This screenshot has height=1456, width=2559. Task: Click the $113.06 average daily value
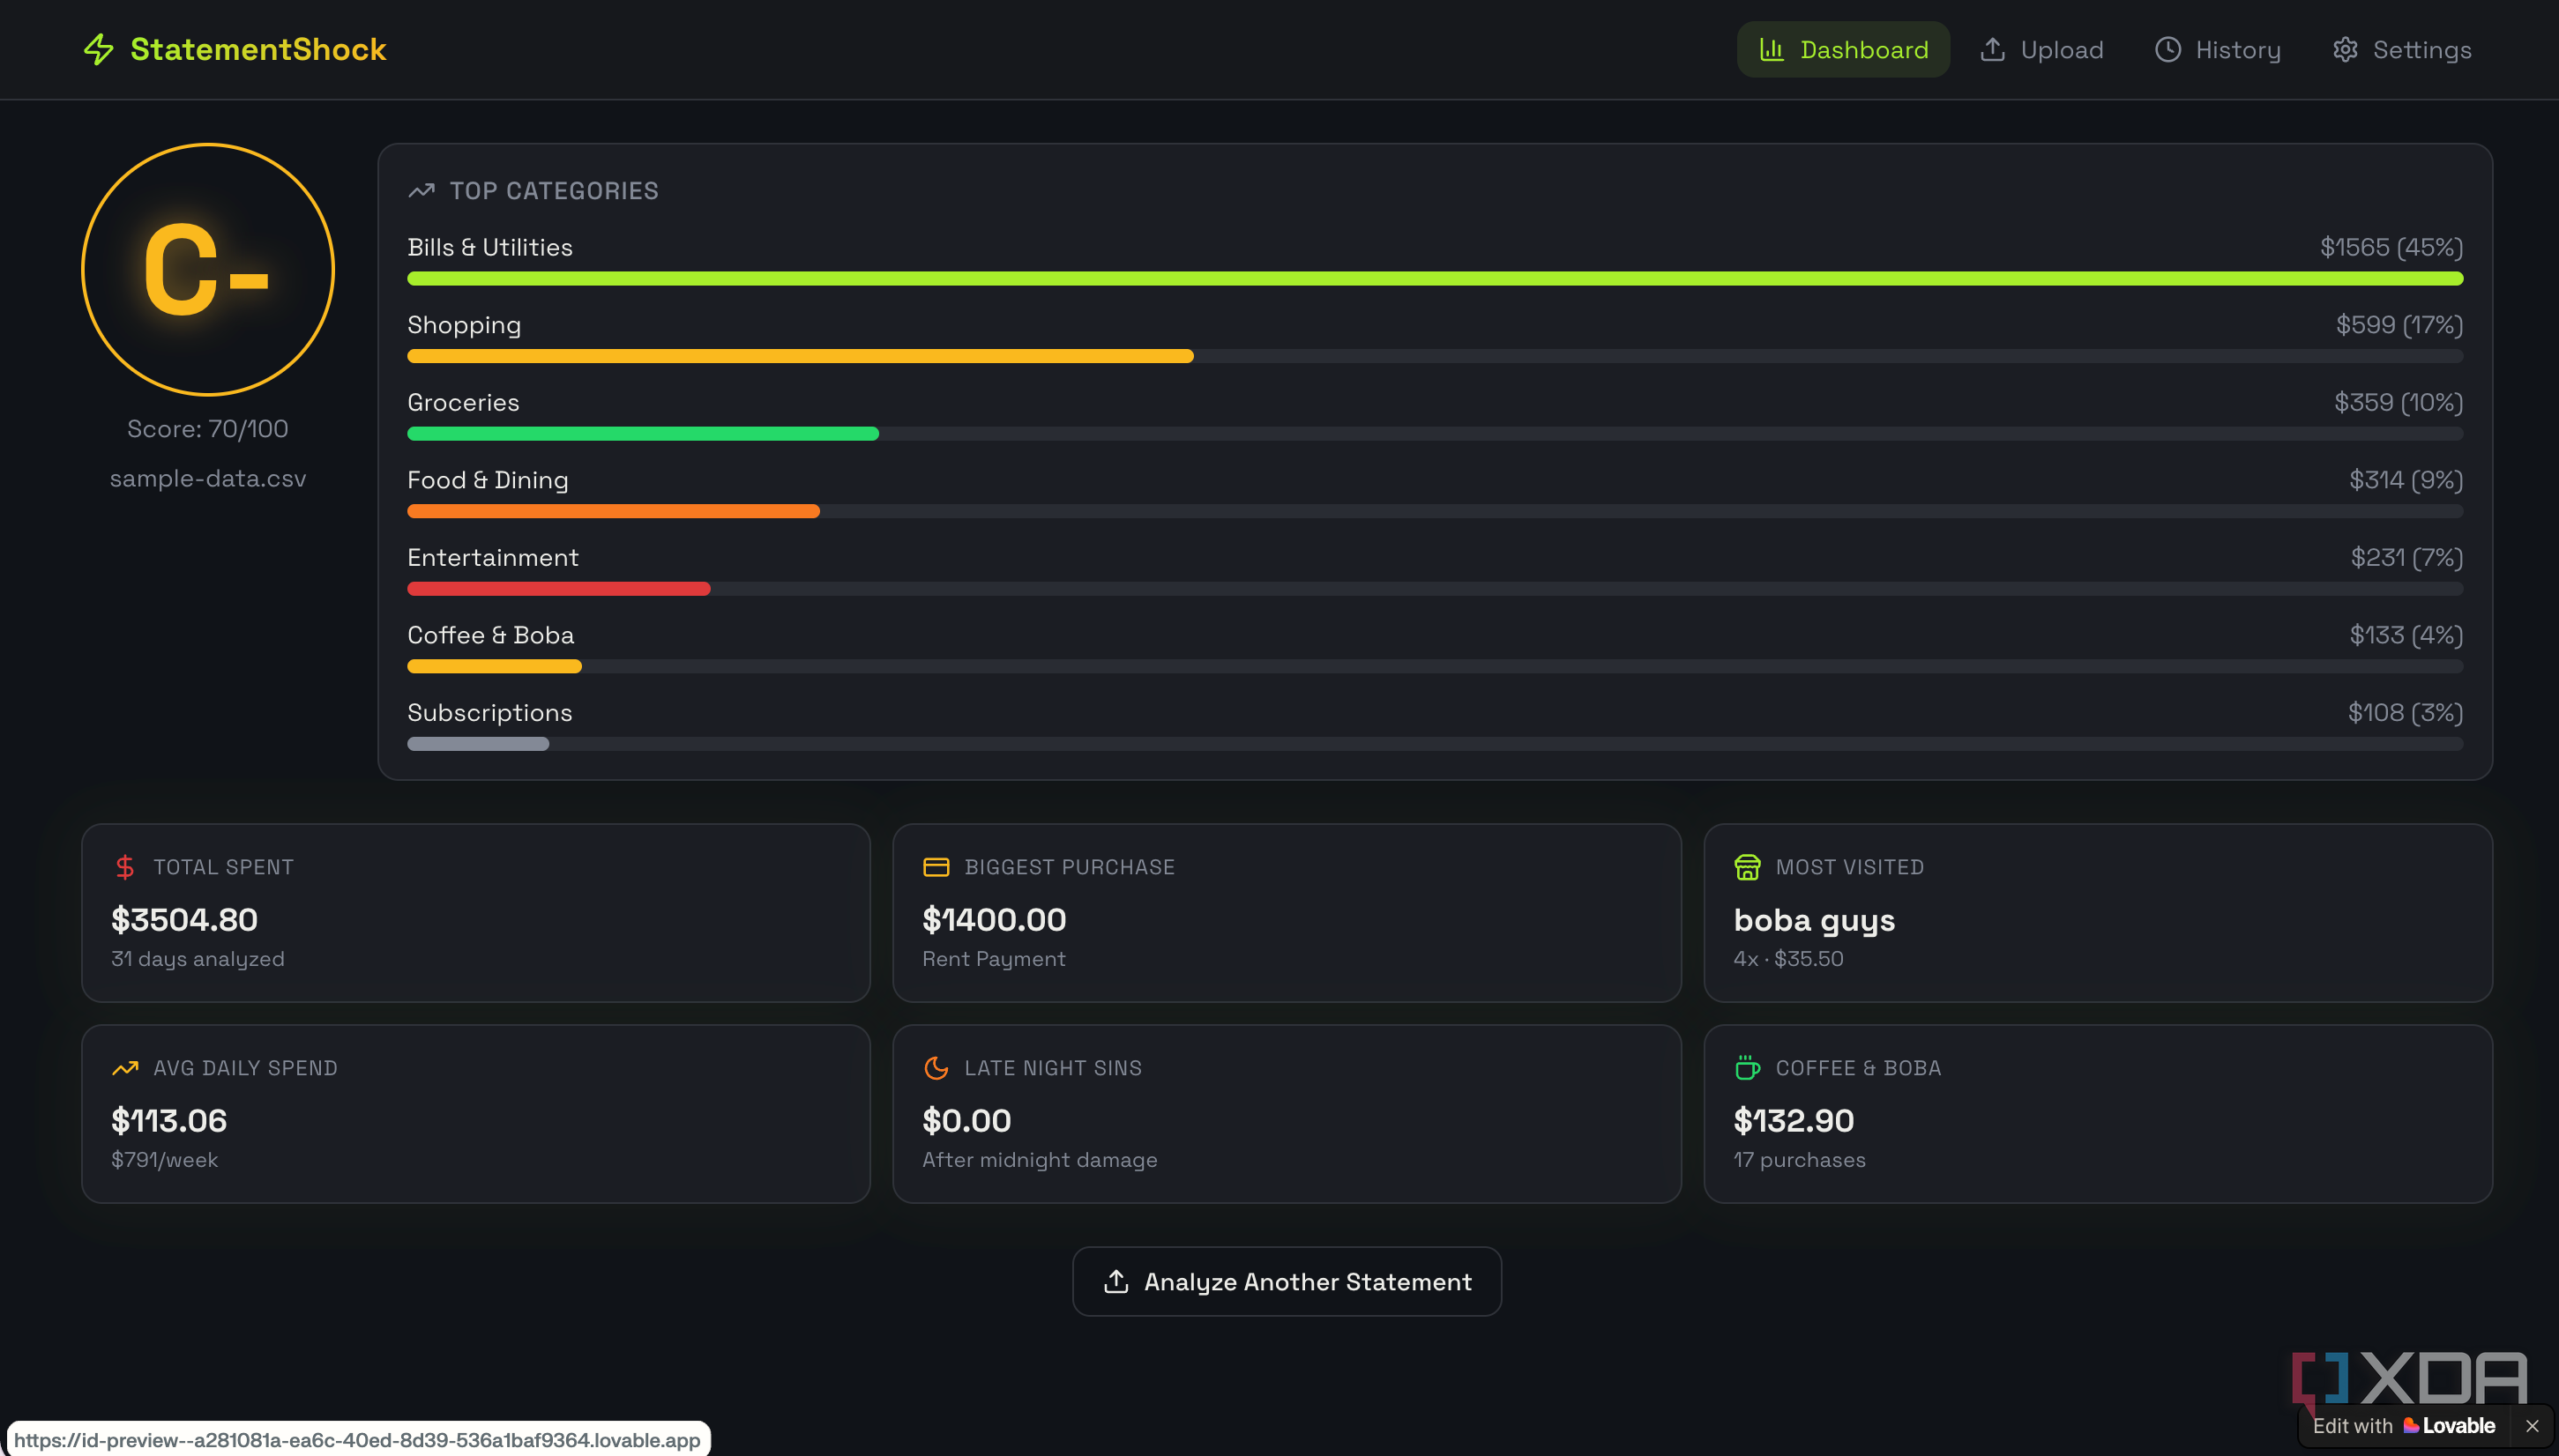tap(169, 1120)
